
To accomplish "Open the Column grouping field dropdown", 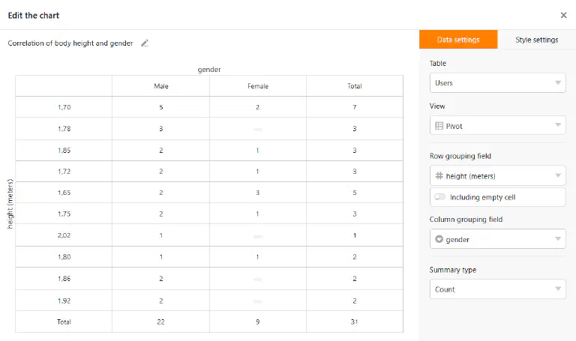I will click(x=497, y=239).
